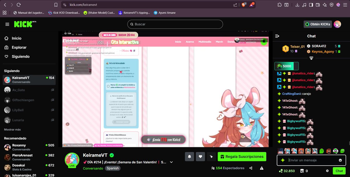Toggle the browser sidebar panel icon
Viewport: 350px width, 177px height.
coord(311,5)
